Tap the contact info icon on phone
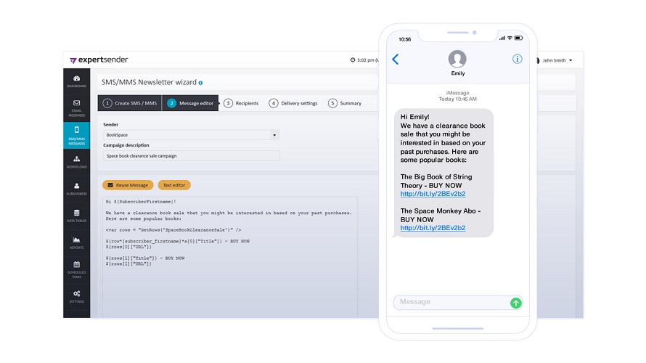The image size is (646, 363). [517, 59]
